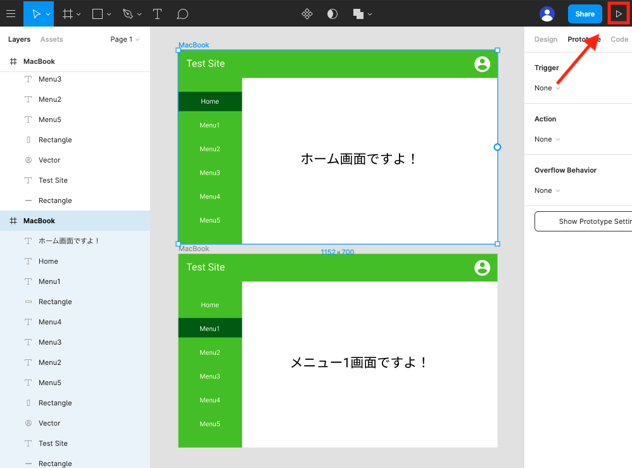Switch to the Code tab

(x=619, y=39)
